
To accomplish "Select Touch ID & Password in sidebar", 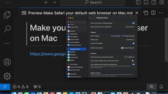I will (x=77, y=67).
